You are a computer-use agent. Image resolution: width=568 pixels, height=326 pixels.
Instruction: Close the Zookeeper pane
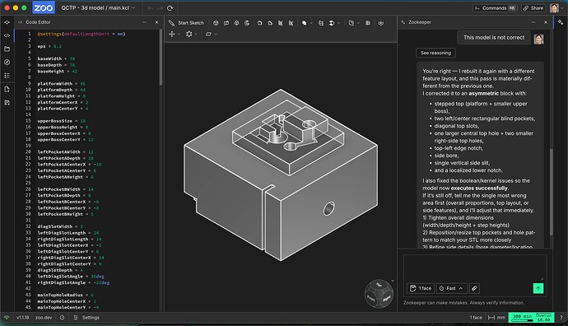[546, 22]
